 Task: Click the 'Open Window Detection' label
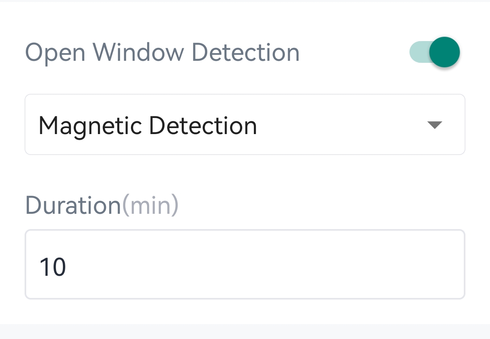tap(162, 53)
